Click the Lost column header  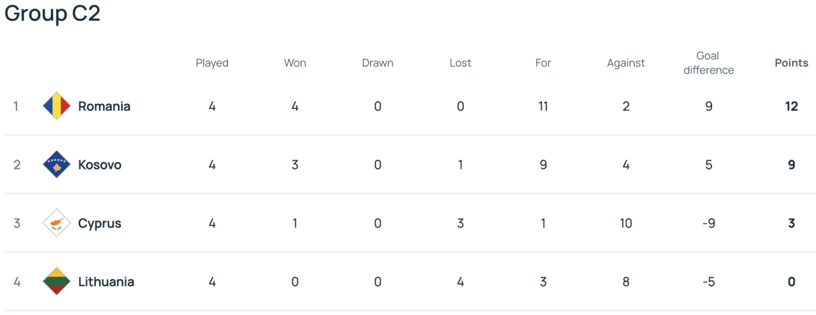(x=460, y=63)
